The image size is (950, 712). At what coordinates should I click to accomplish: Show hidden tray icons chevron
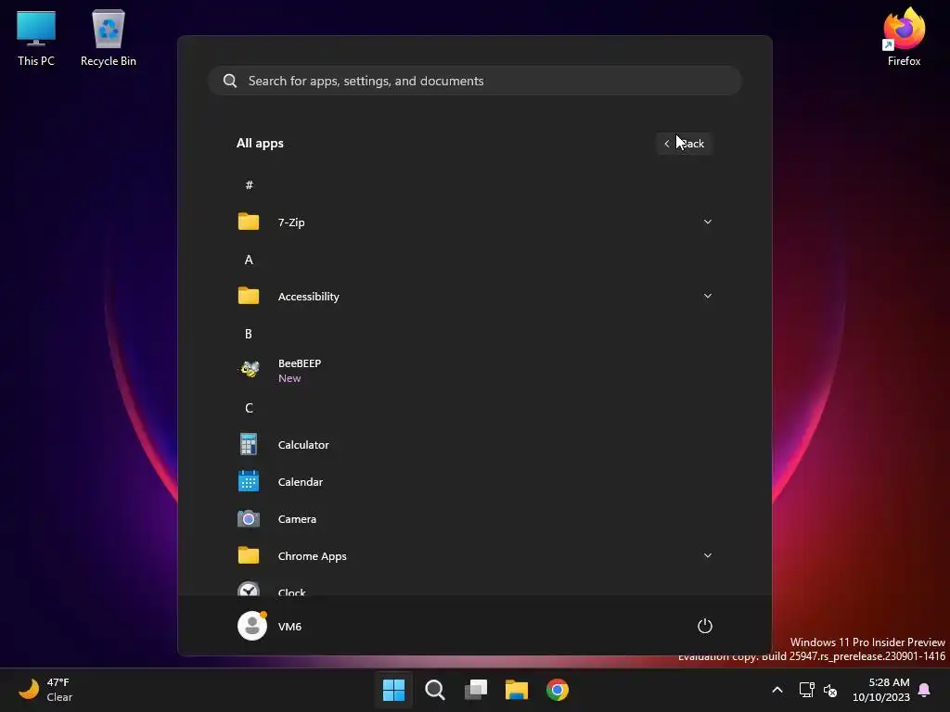[x=777, y=690]
